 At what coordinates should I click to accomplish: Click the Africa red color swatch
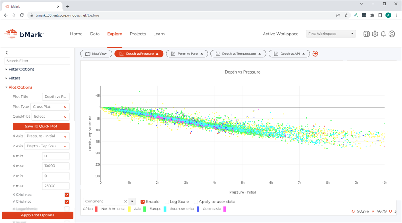(x=96, y=209)
